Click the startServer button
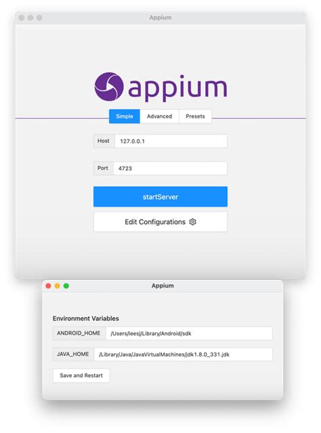Viewport: 321px width, 433px height. pyautogui.click(x=160, y=197)
